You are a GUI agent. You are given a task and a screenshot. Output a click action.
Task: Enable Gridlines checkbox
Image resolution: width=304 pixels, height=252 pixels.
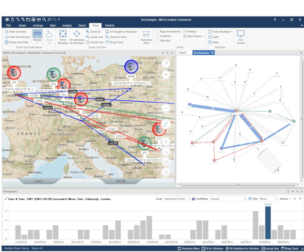click(x=157, y=36)
